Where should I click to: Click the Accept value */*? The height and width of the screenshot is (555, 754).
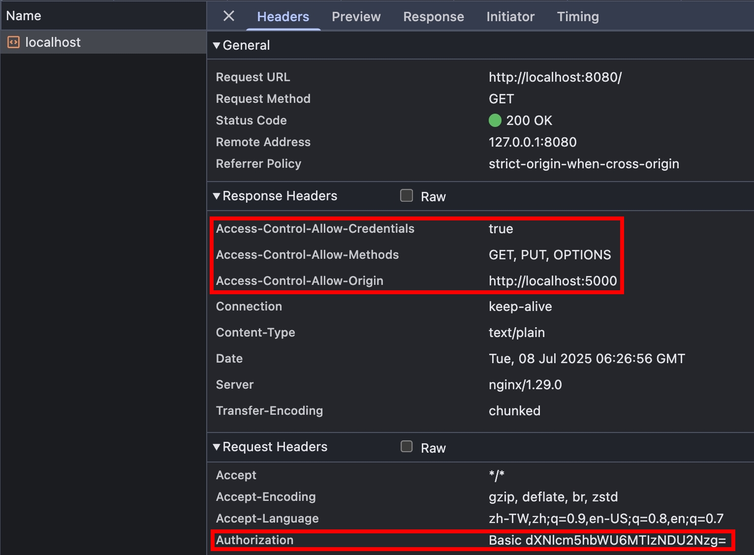(x=497, y=475)
